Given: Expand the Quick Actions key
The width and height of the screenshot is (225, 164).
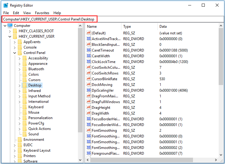Looking at the screenshot, I should click(x=20, y=129).
